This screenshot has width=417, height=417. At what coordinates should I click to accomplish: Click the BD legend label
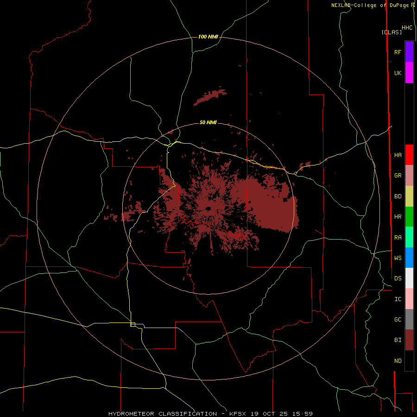pyautogui.click(x=398, y=196)
